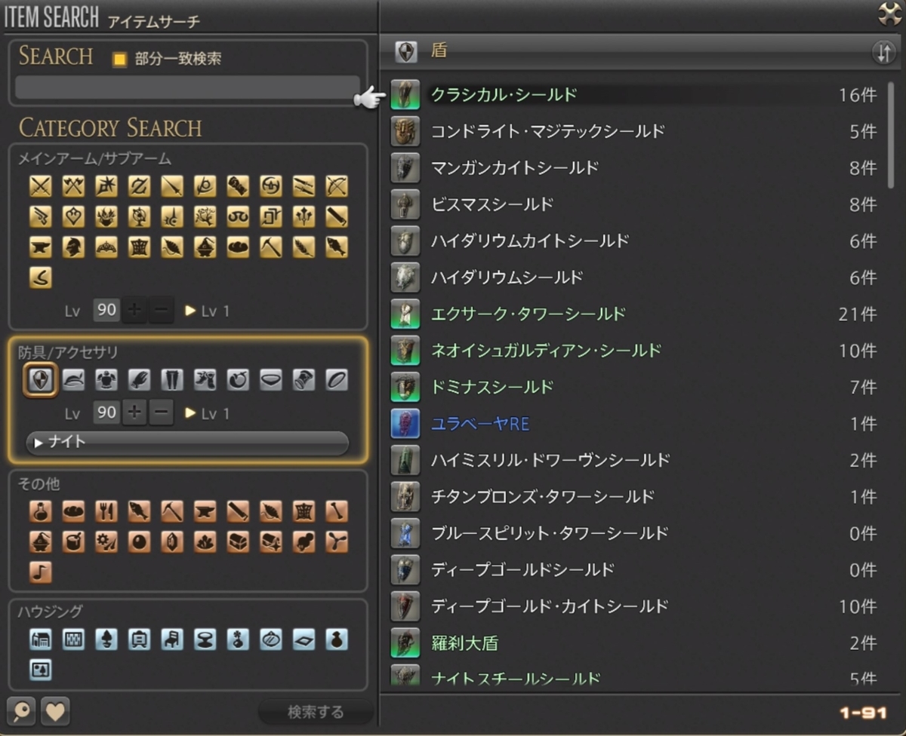Select クラシカル・シールド in the results

coord(636,95)
